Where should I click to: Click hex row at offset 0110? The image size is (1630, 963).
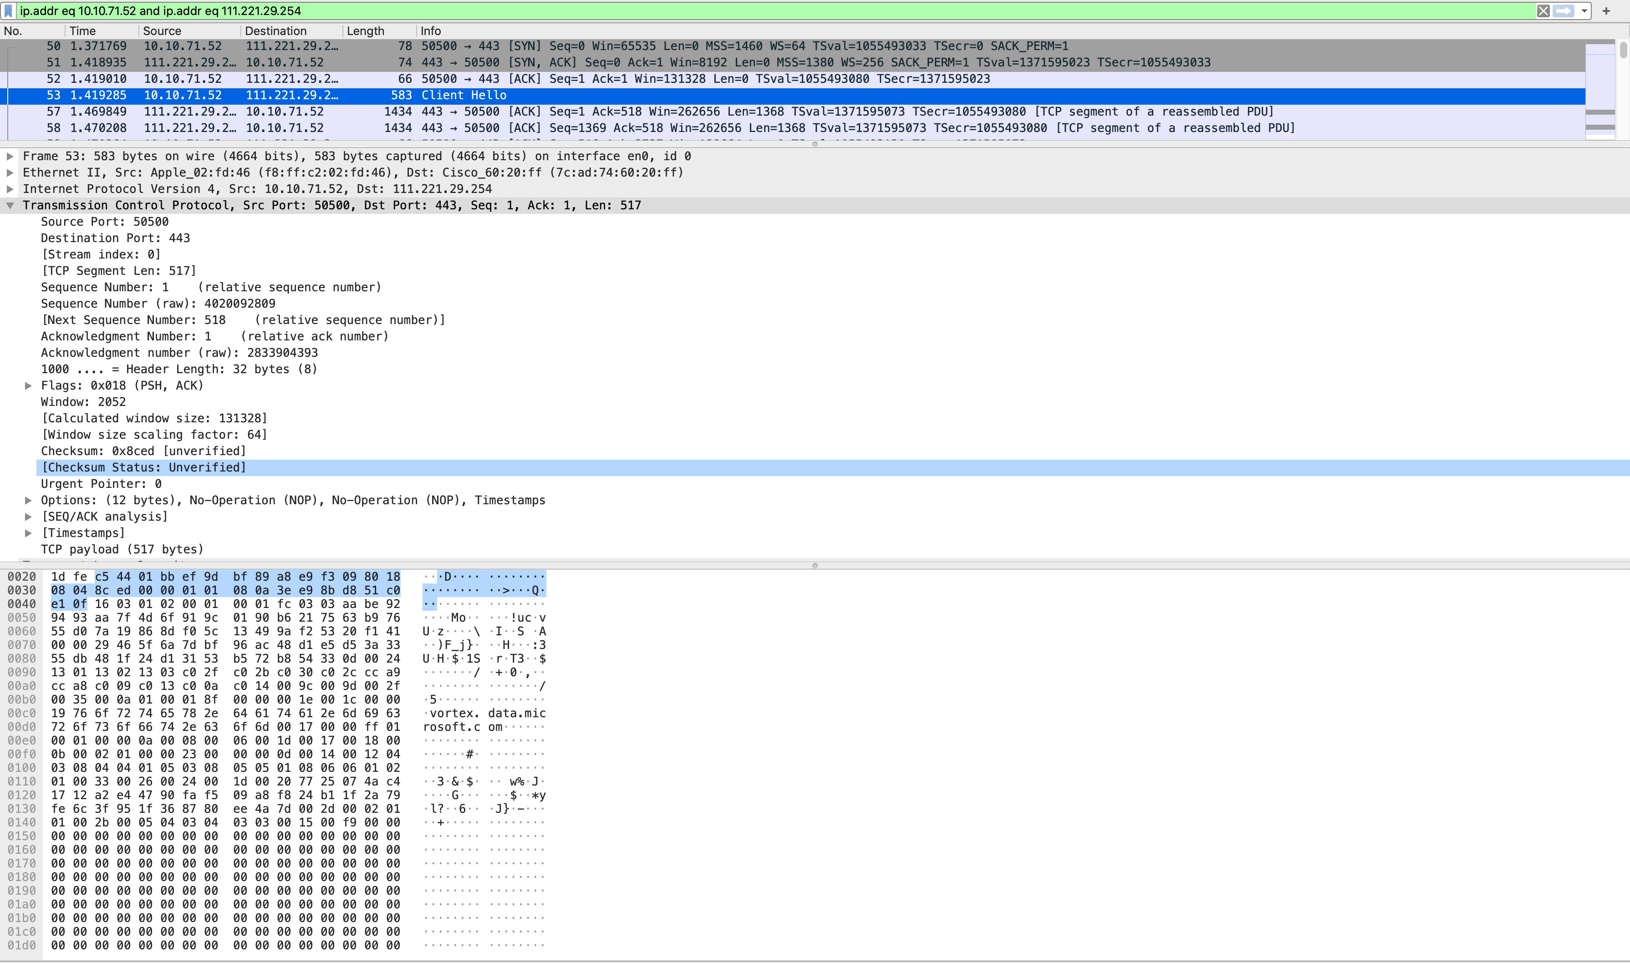225,782
